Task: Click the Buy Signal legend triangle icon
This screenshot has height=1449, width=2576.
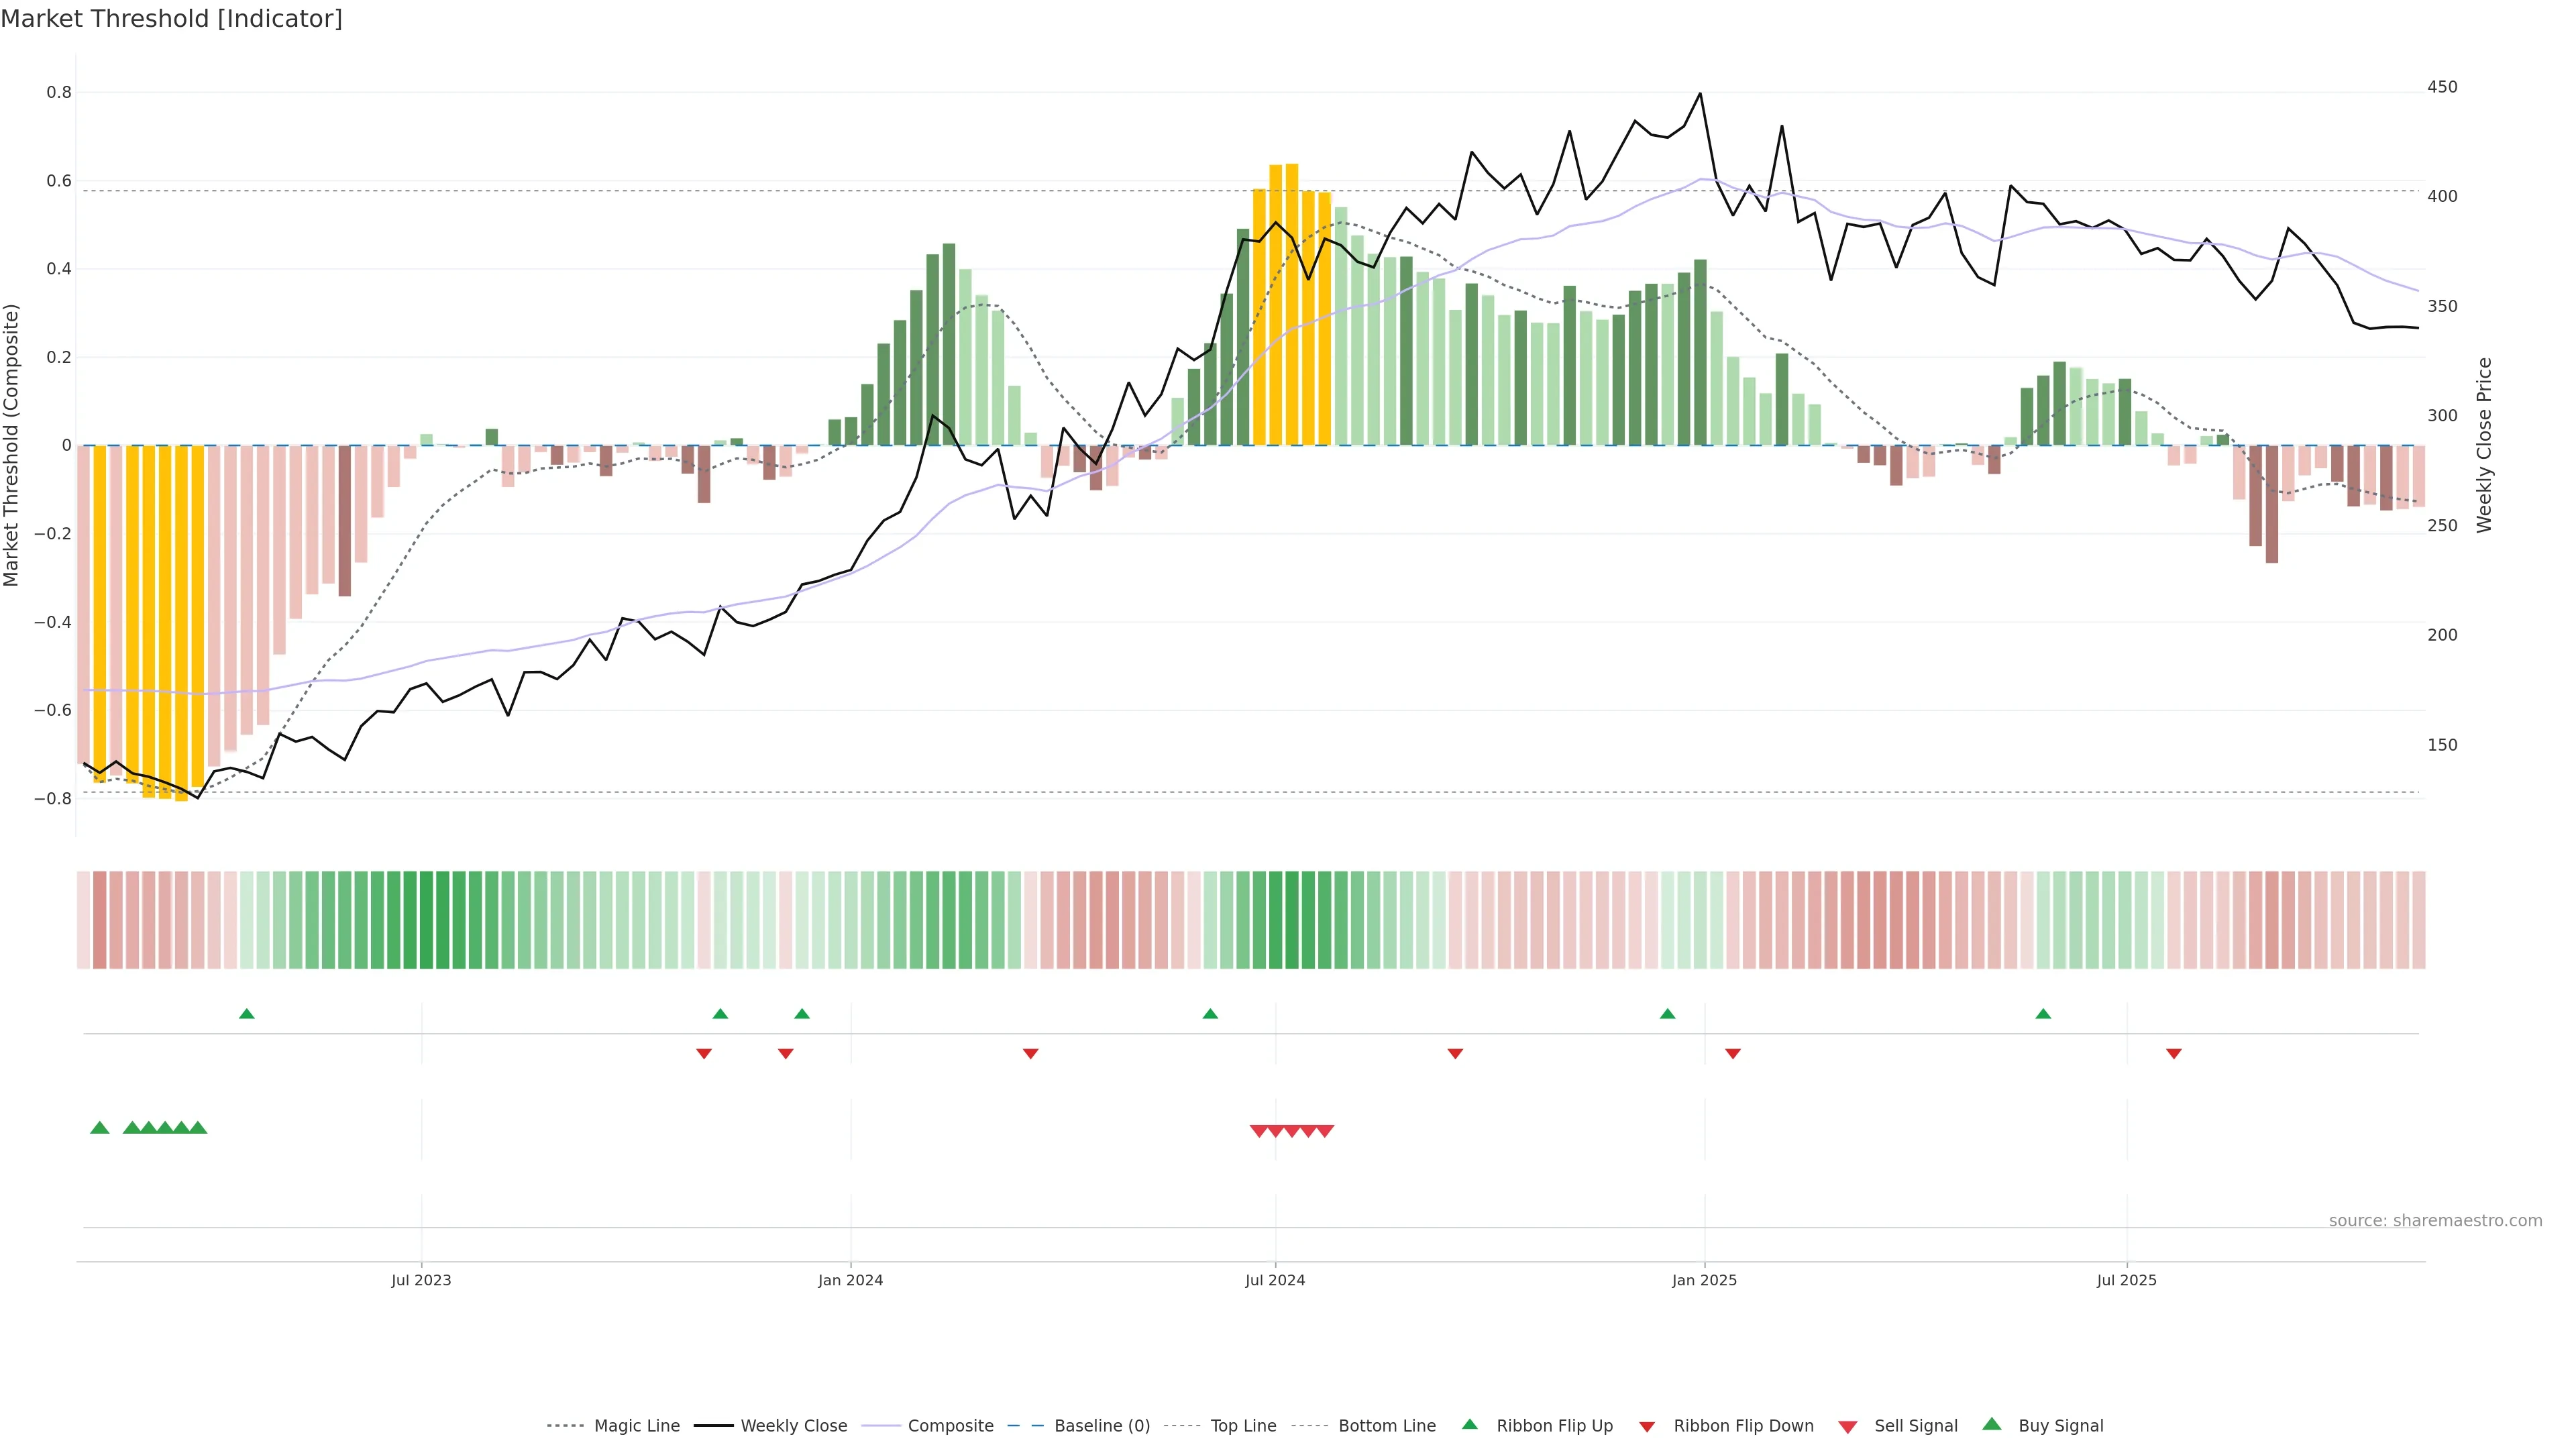Action: coord(1992,1425)
